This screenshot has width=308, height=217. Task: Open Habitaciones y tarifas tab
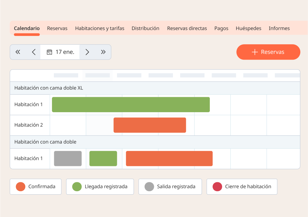click(100, 28)
